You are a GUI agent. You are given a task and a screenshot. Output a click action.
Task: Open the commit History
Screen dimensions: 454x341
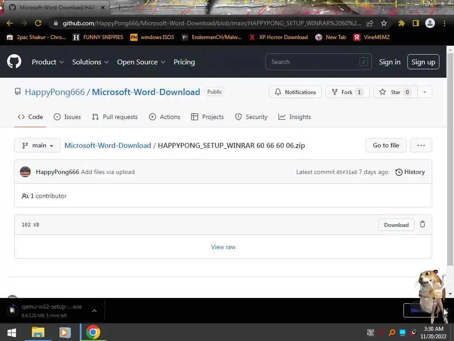tap(410, 172)
